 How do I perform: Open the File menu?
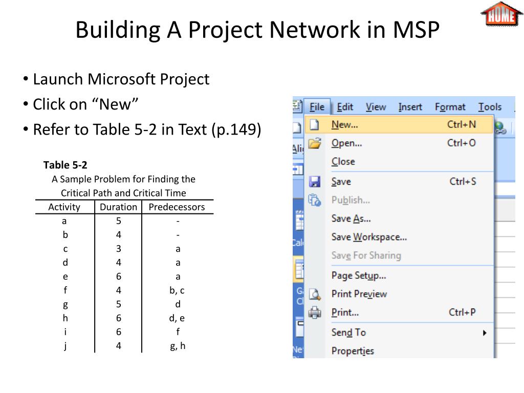[x=317, y=107]
